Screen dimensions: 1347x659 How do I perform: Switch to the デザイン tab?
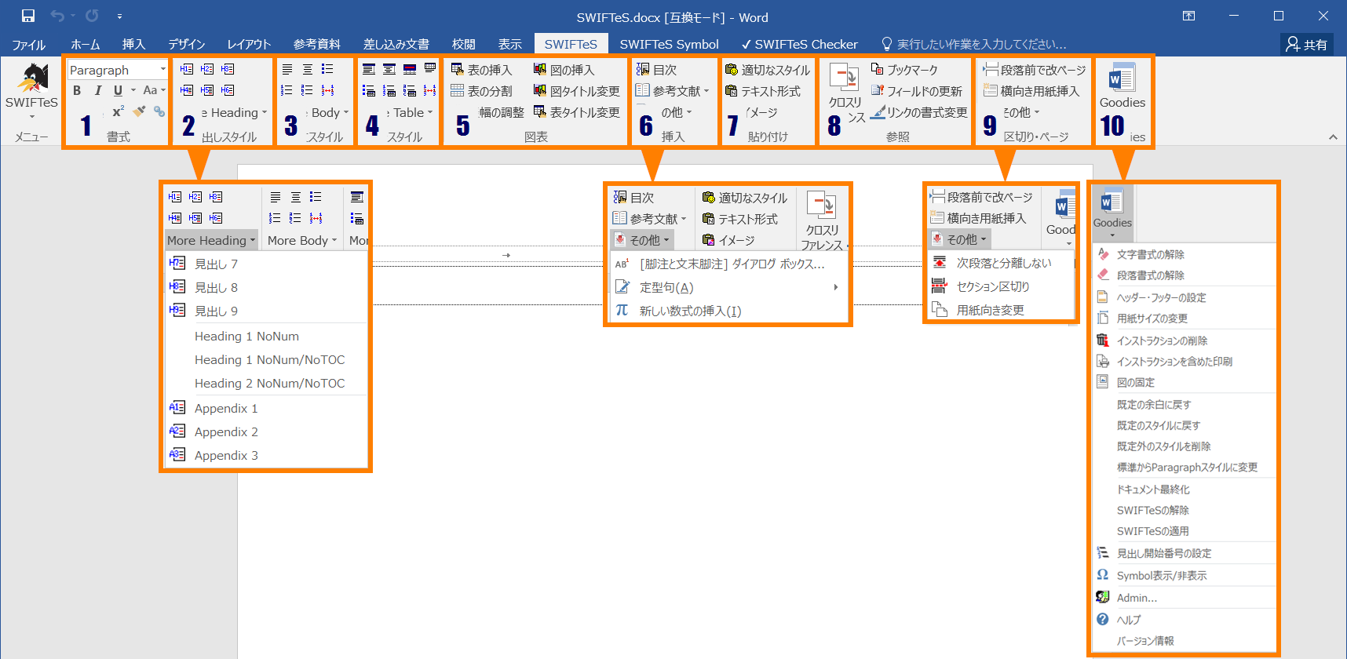coord(186,44)
